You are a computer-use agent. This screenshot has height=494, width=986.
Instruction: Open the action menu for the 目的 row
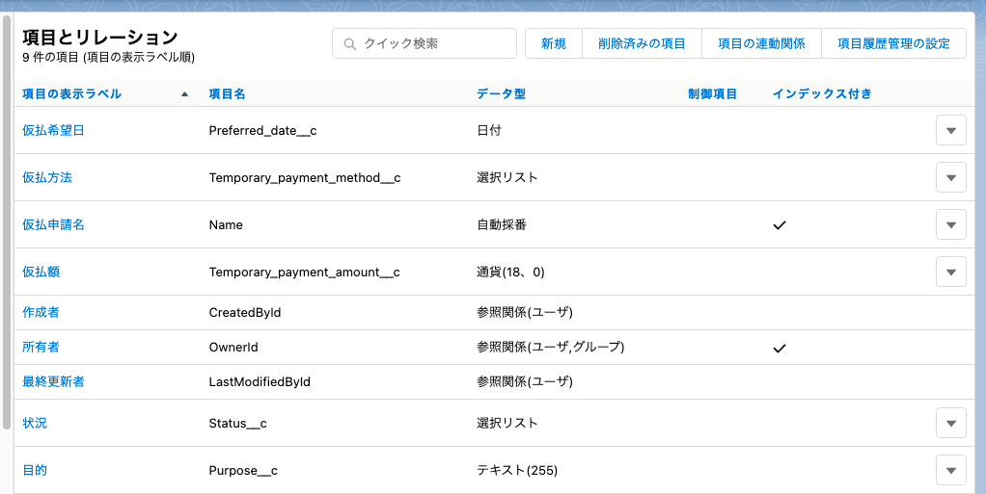950,470
